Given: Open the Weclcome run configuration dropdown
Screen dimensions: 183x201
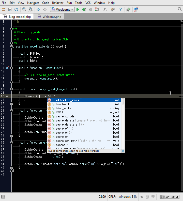Looking at the screenshot, I should 62,9.
